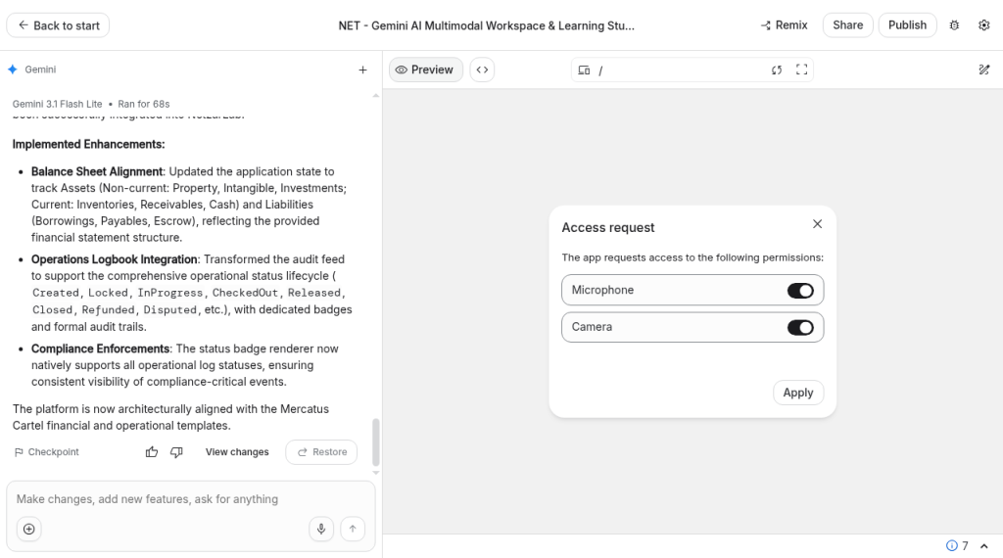Switch to code view tab
Image resolution: width=1003 pixels, height=558 pixels.
482,70
